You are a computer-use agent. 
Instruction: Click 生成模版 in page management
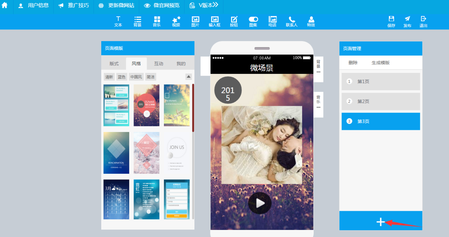click(381, 63)
